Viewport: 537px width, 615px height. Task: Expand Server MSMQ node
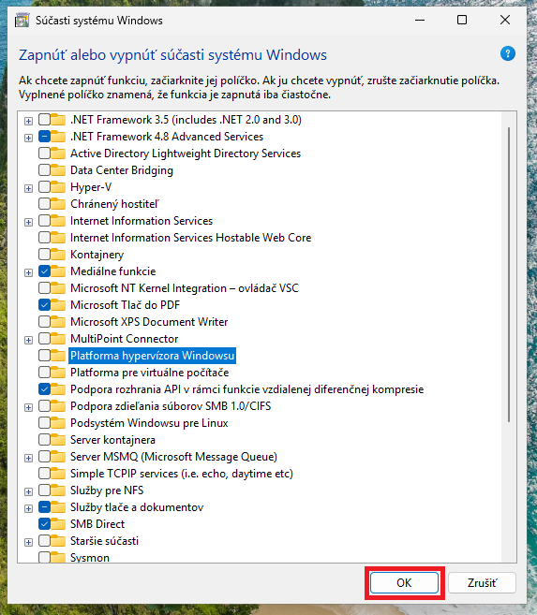pyautogui.click(x=28, y=458)
